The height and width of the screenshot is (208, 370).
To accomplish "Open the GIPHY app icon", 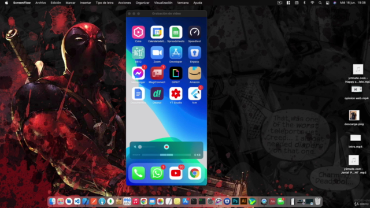I will [x=176, y=73].
